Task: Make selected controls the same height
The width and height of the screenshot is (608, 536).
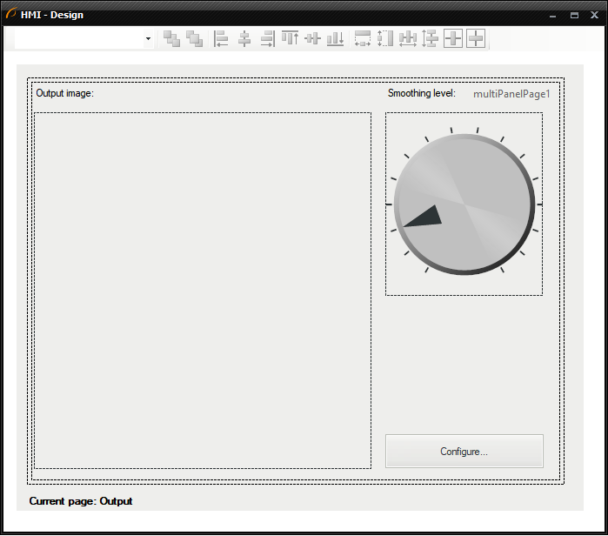Action: [x=385, y=38]
